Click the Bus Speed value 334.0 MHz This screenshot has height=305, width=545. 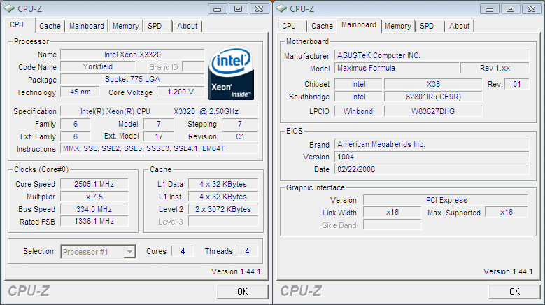(x=94, y=209)
